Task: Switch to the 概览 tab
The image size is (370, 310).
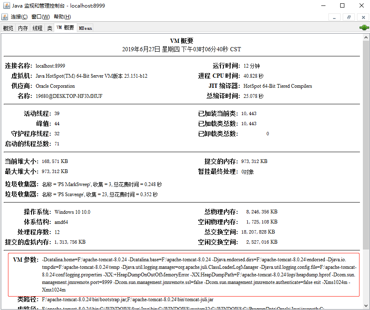Action: pos(8,27)
